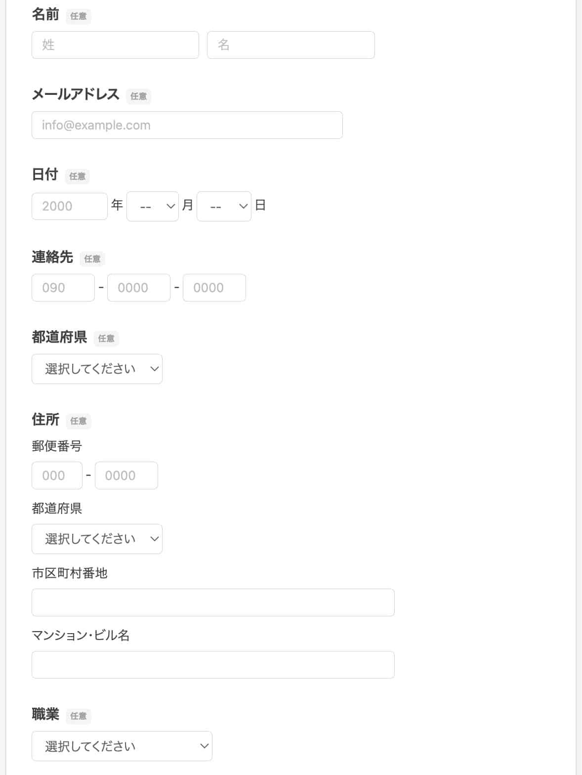Click the マンション・ビル名 building name field

tap(212, 664)
